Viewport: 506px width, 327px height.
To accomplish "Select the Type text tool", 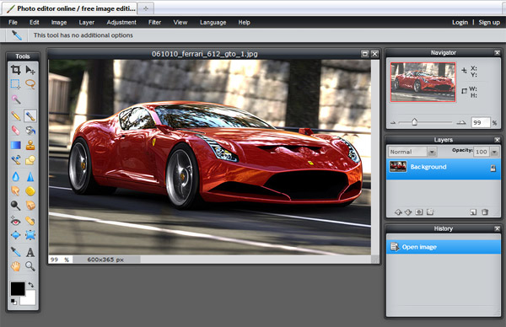I will (30, 252).
